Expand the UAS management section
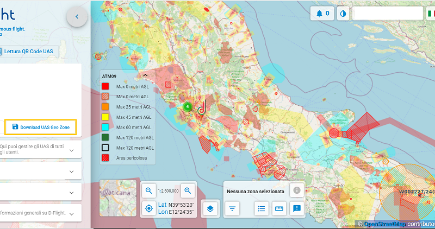This screenshot has width=435, height=229. pos(72,149)
